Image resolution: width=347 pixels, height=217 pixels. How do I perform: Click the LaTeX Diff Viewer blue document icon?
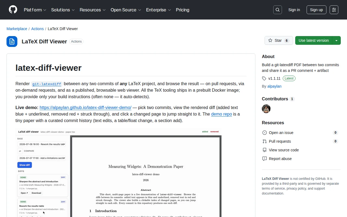[12, 42]
